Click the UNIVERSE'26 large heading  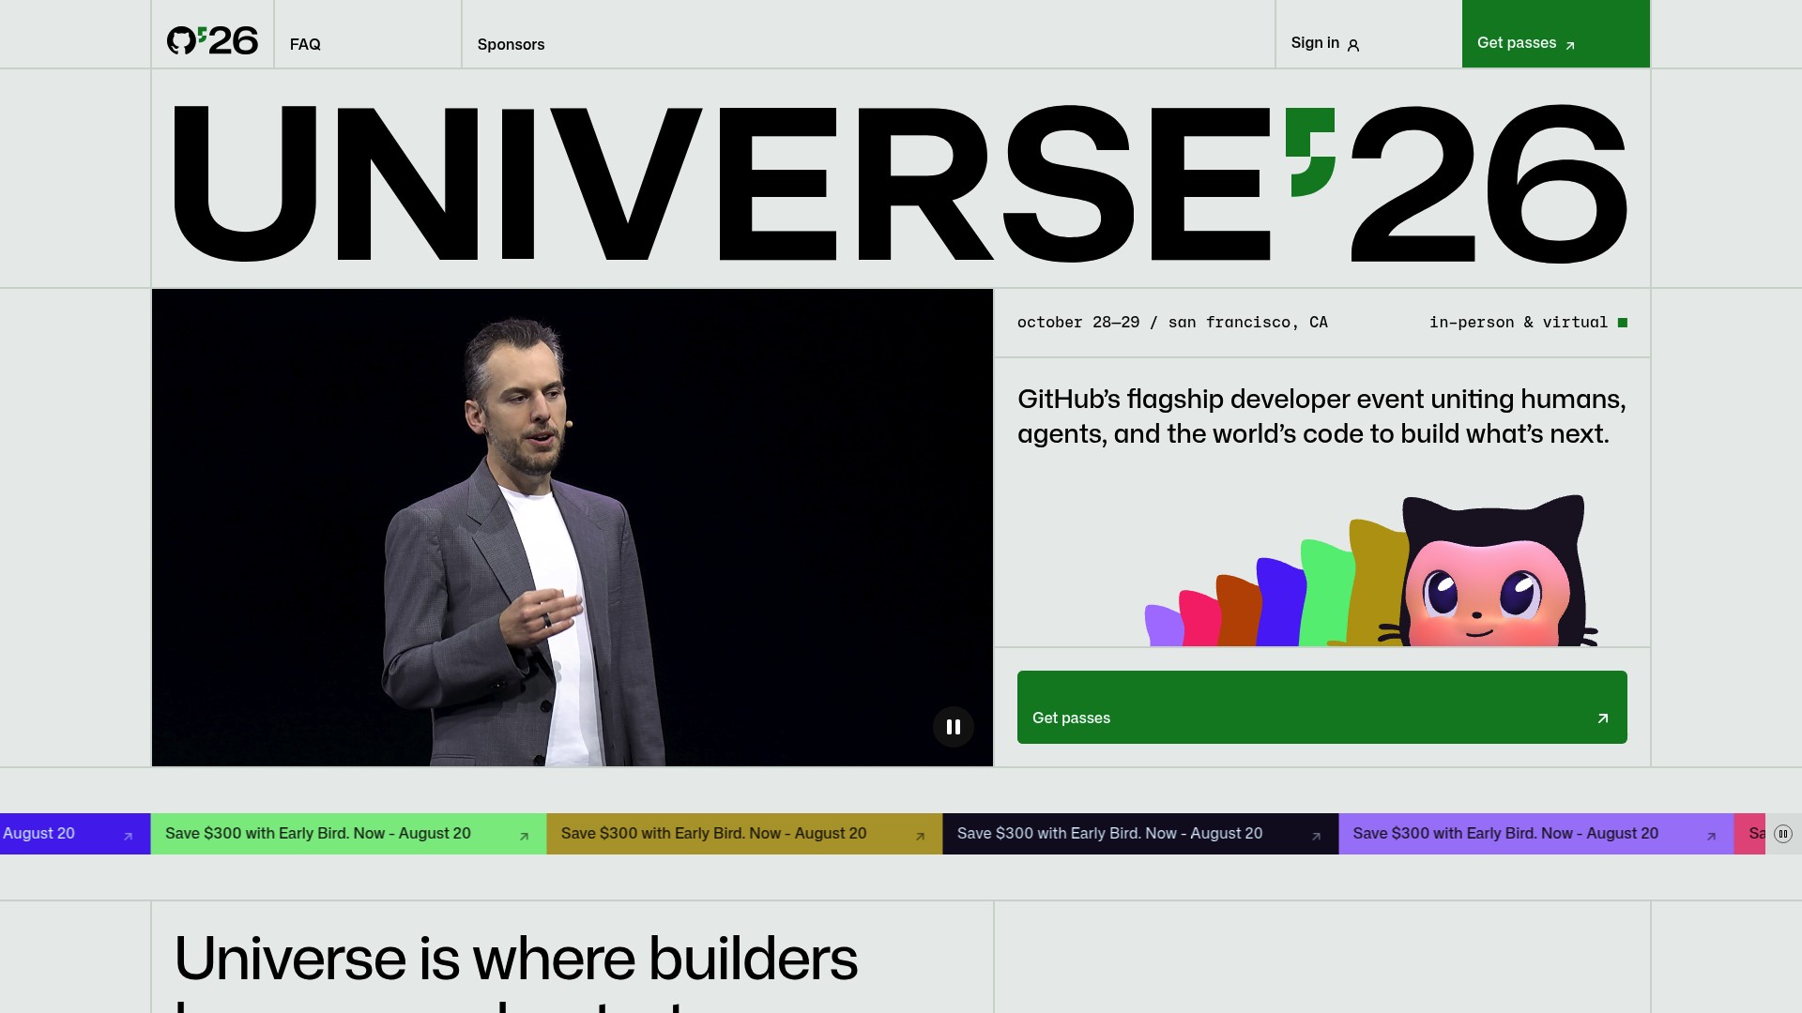coord(899,183)
